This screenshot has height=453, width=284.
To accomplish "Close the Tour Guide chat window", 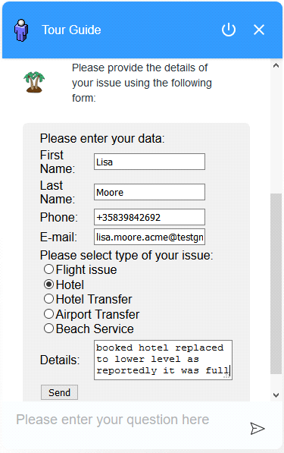I will (259, 30).
